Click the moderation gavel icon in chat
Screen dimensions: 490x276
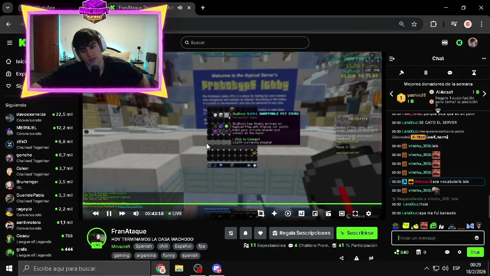point(402,73)
